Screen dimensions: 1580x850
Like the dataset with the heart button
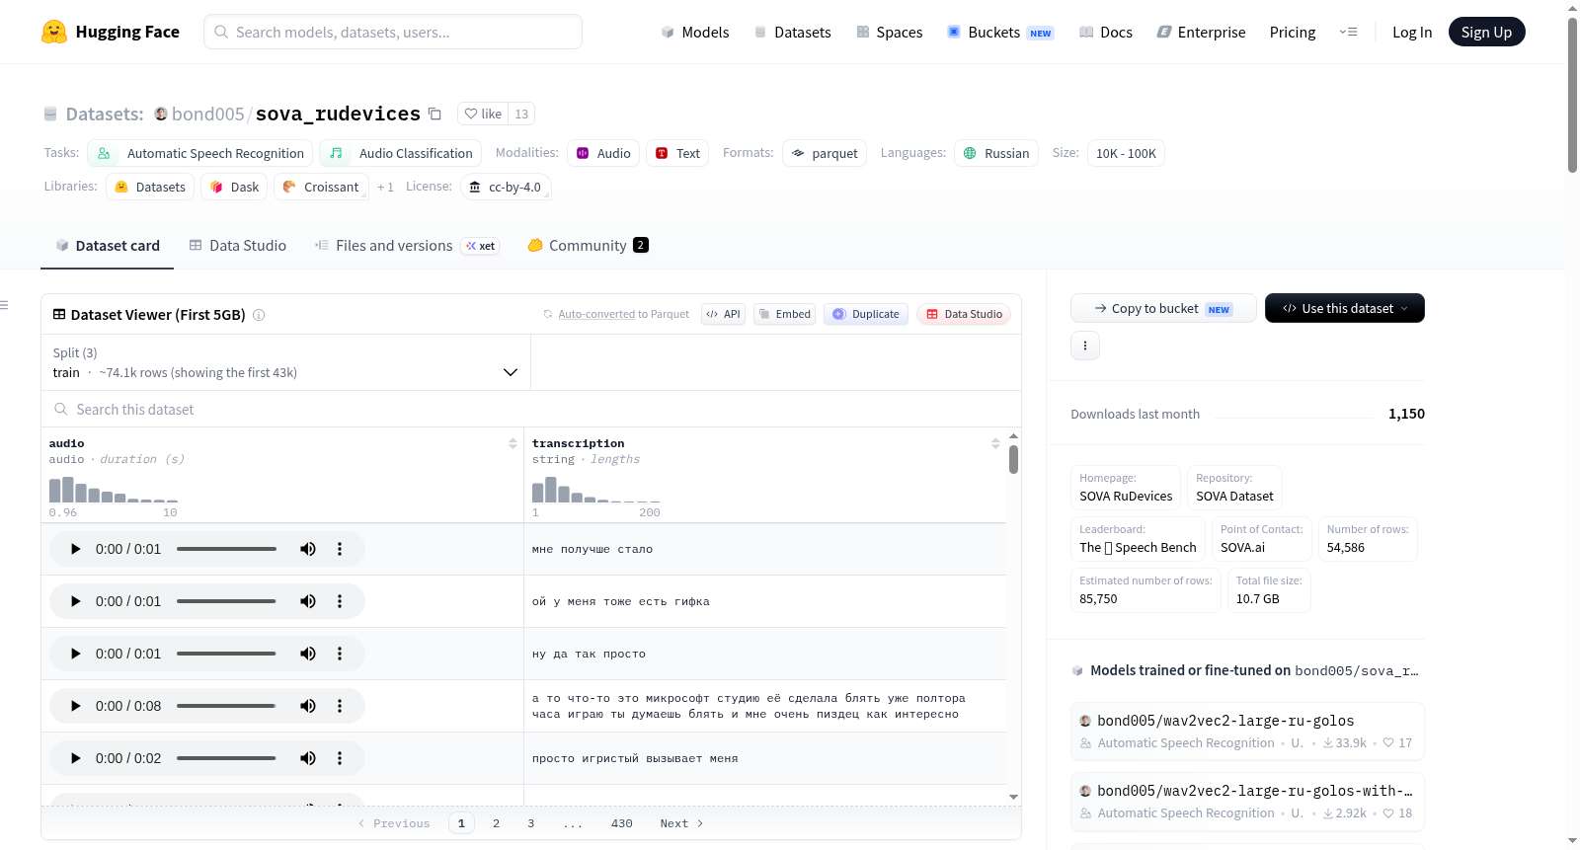tap(484, 114)
